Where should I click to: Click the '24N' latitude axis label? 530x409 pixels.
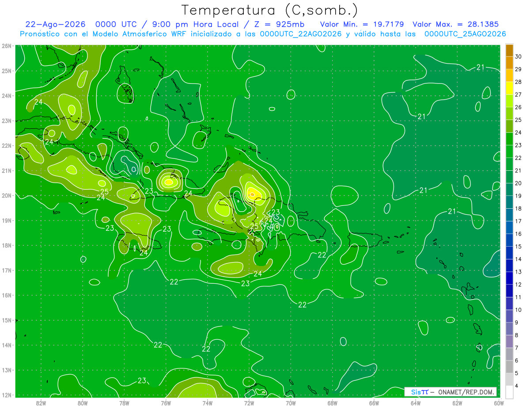click(x=7, y=96)
